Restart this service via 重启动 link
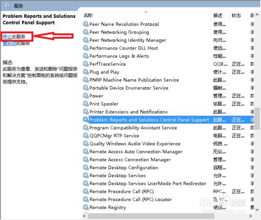This screenshot has height=220, width=261. point(9,43)
